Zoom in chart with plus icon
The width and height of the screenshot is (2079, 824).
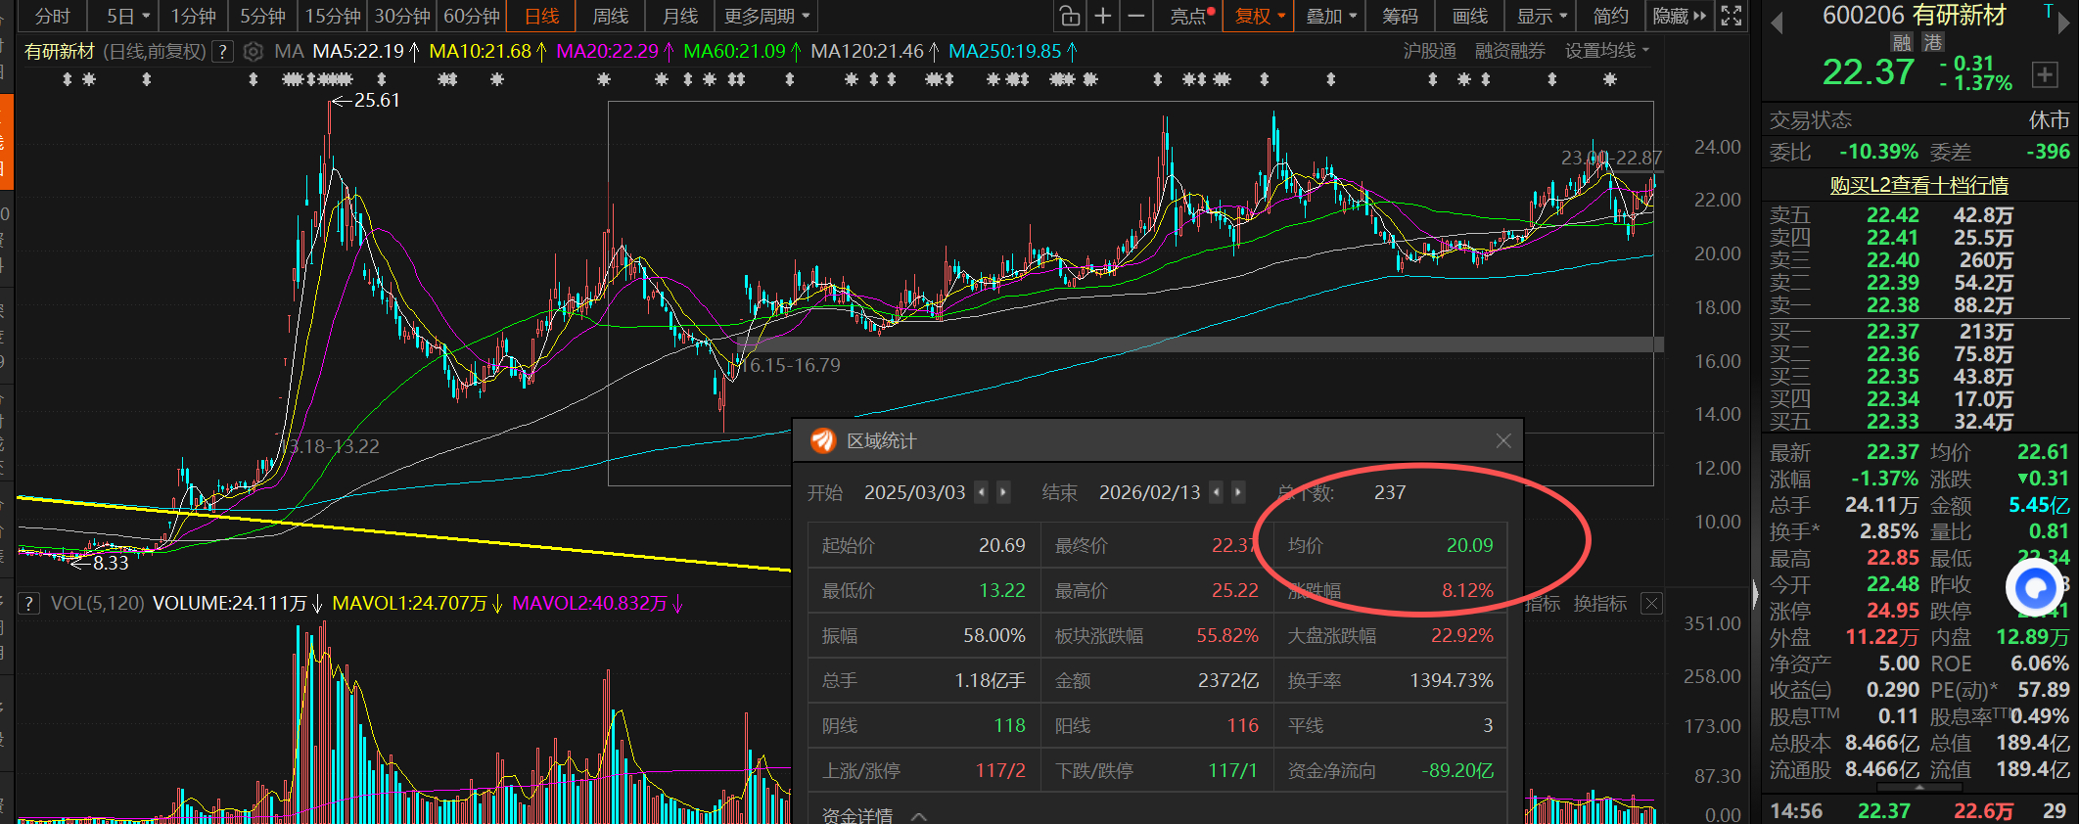coord(1103,16)
